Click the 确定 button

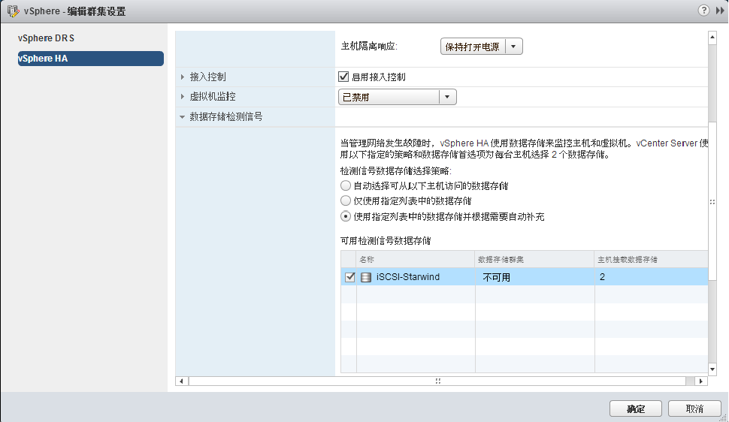(636, 409)
